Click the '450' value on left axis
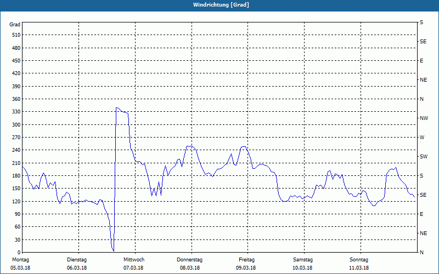 (17, 61)
